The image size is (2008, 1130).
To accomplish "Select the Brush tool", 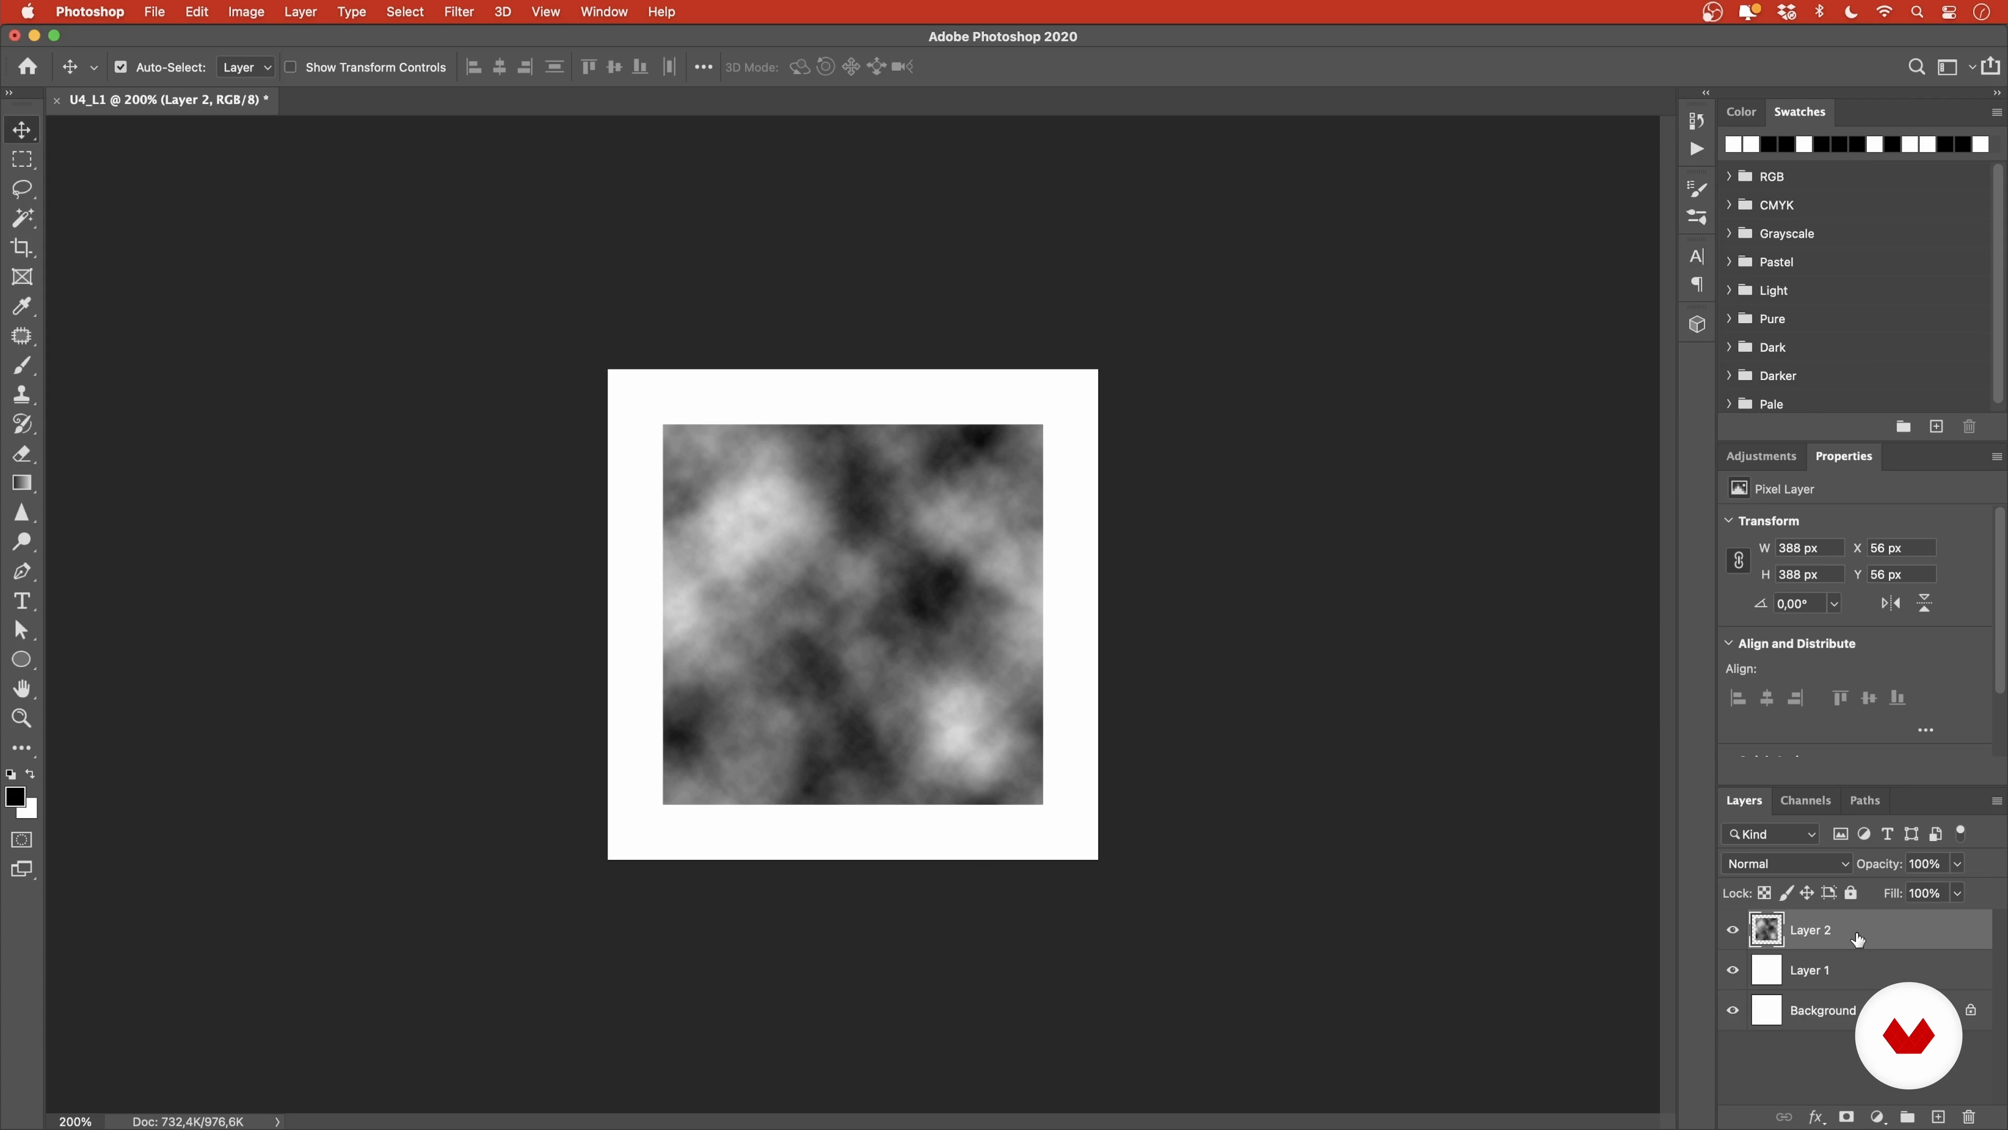I will 22,366.
